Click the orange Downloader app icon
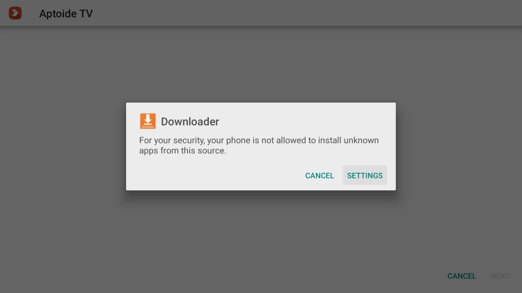The image size is (522, 293). click(x=148, y=121)
